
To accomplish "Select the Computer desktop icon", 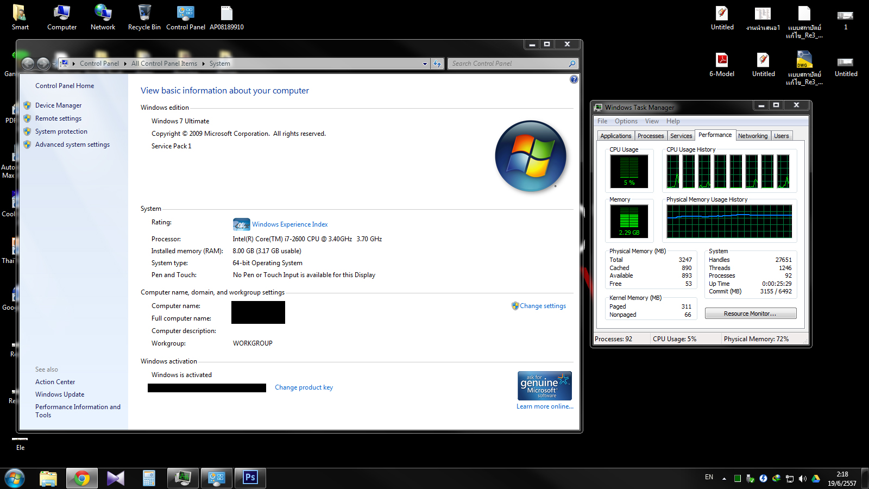I will (62, 17).
